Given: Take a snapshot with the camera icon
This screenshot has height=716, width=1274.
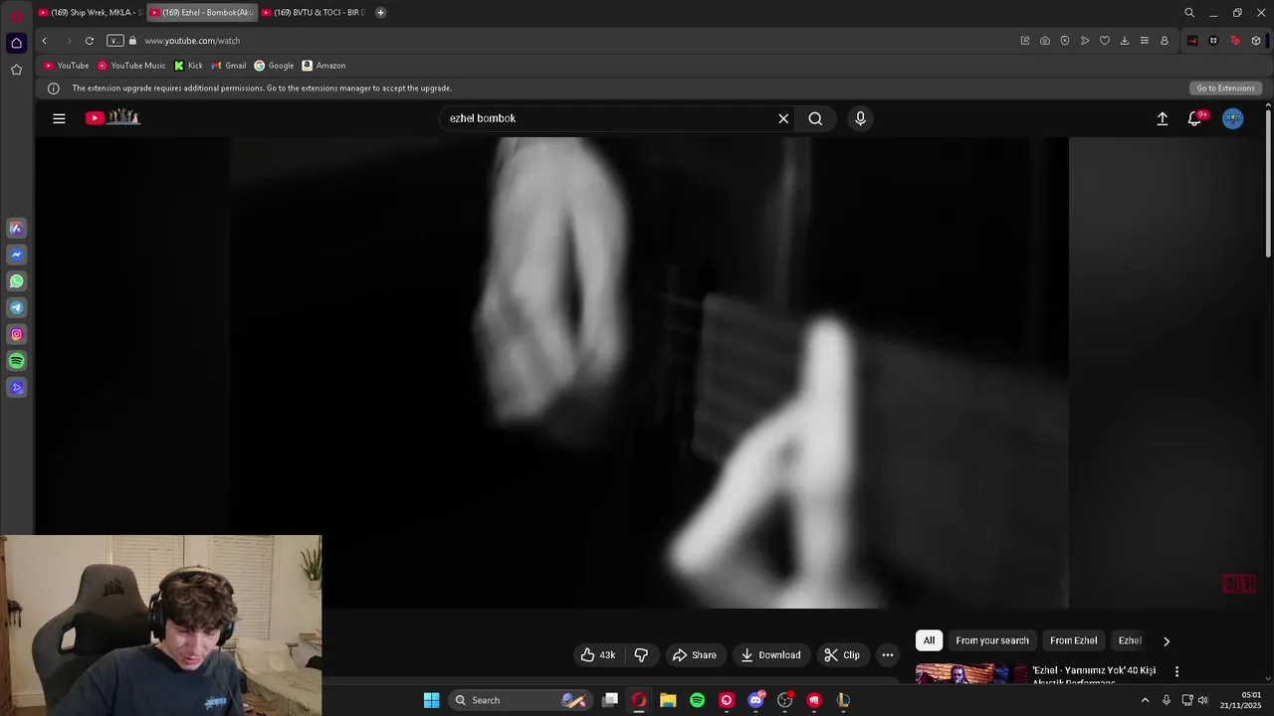Looking at the screenshot, I should 1045,41.
